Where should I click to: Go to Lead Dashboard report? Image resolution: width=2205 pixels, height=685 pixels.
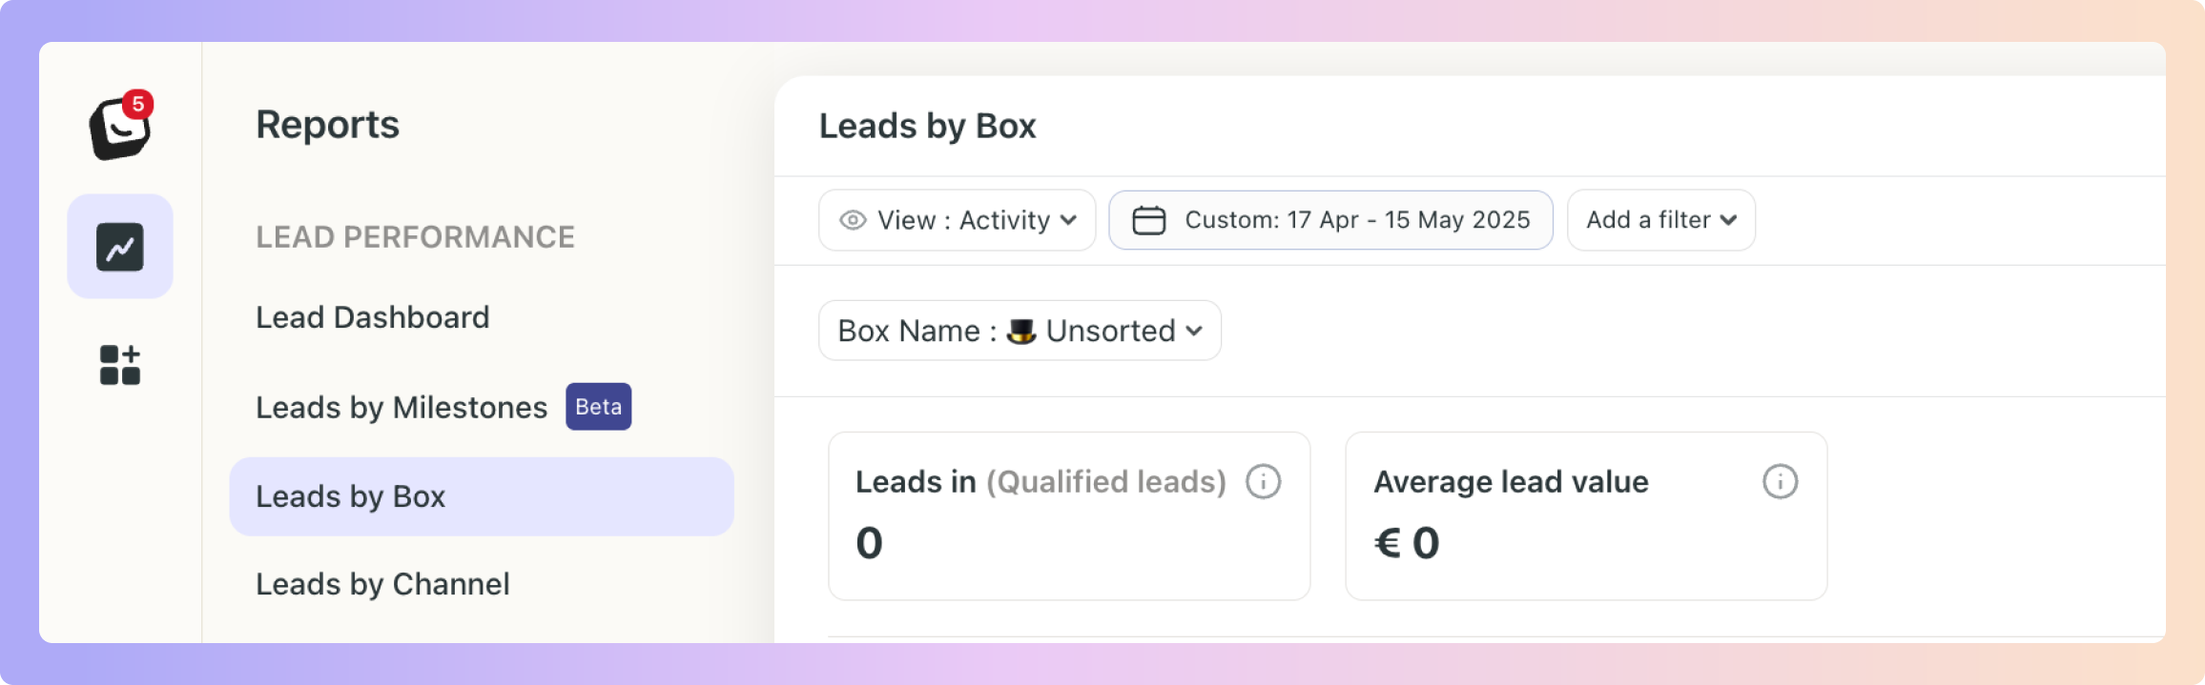click(373, 317)
